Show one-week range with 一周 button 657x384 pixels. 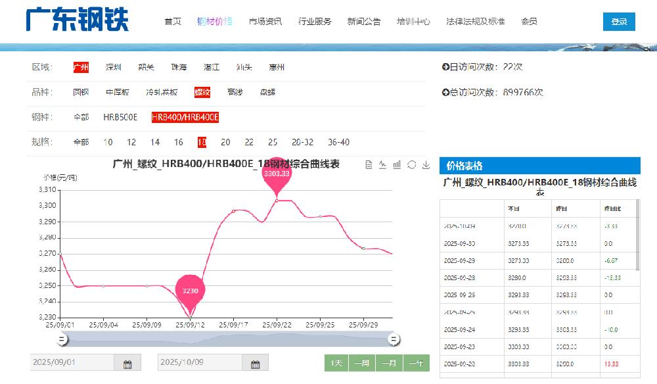[361, 363]
